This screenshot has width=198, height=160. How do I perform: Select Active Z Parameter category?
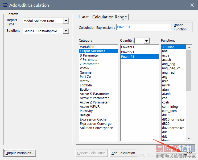pos(98,102)
